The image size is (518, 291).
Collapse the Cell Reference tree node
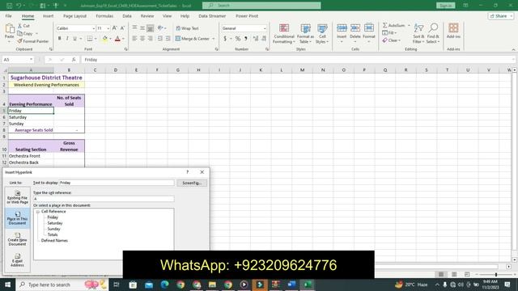click(38, 212)
